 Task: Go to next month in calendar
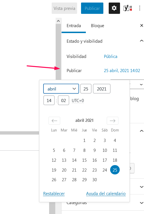112,121
